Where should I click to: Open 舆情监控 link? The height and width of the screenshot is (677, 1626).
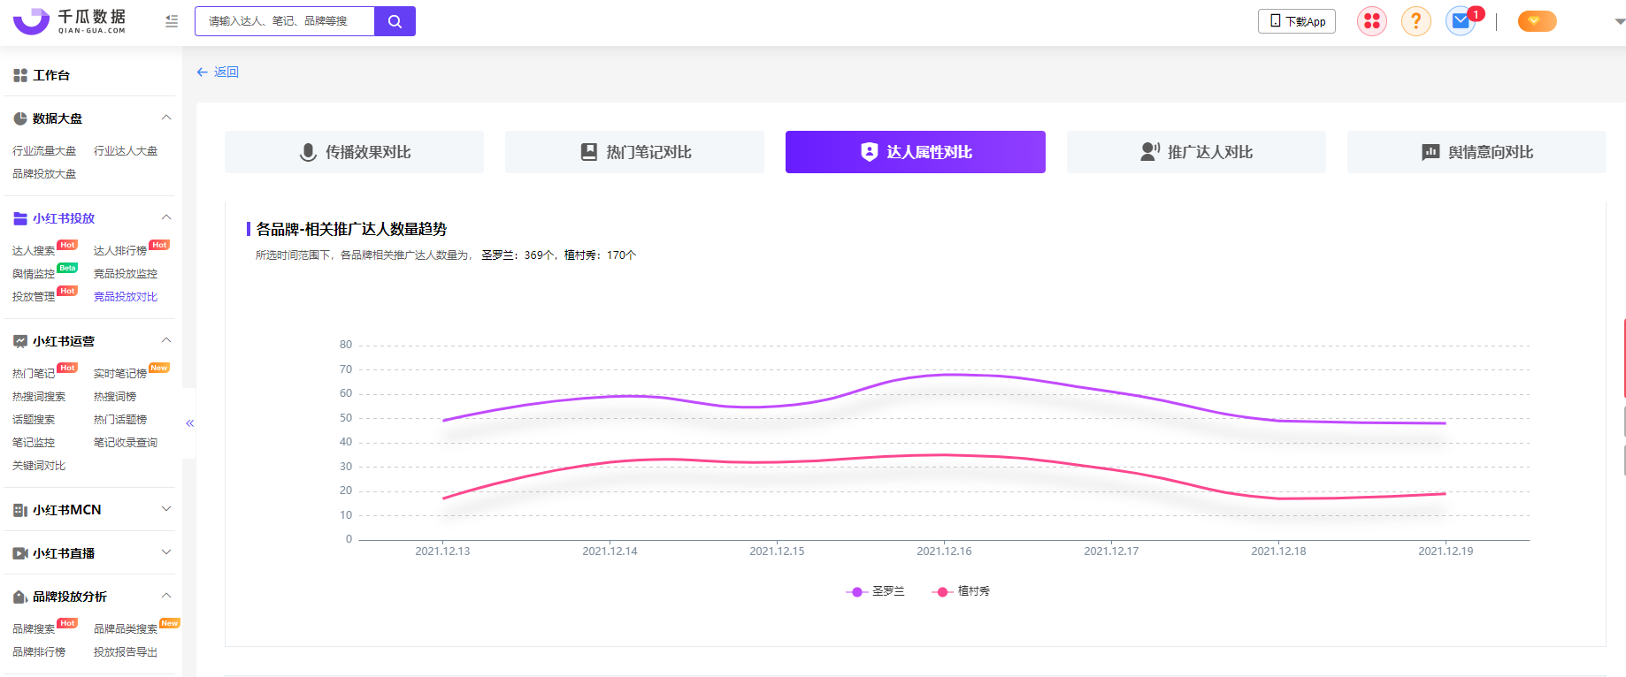click(34, 274)
